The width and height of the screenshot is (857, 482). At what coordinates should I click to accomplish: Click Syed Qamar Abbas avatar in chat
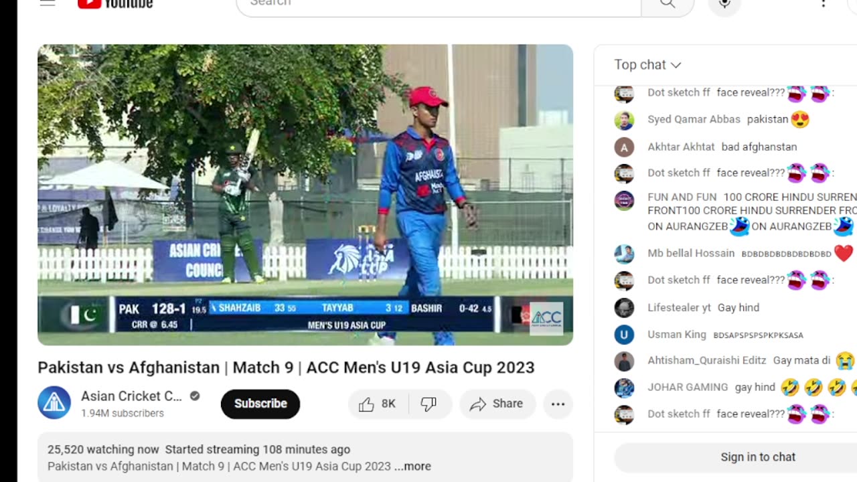click(624, 120)
